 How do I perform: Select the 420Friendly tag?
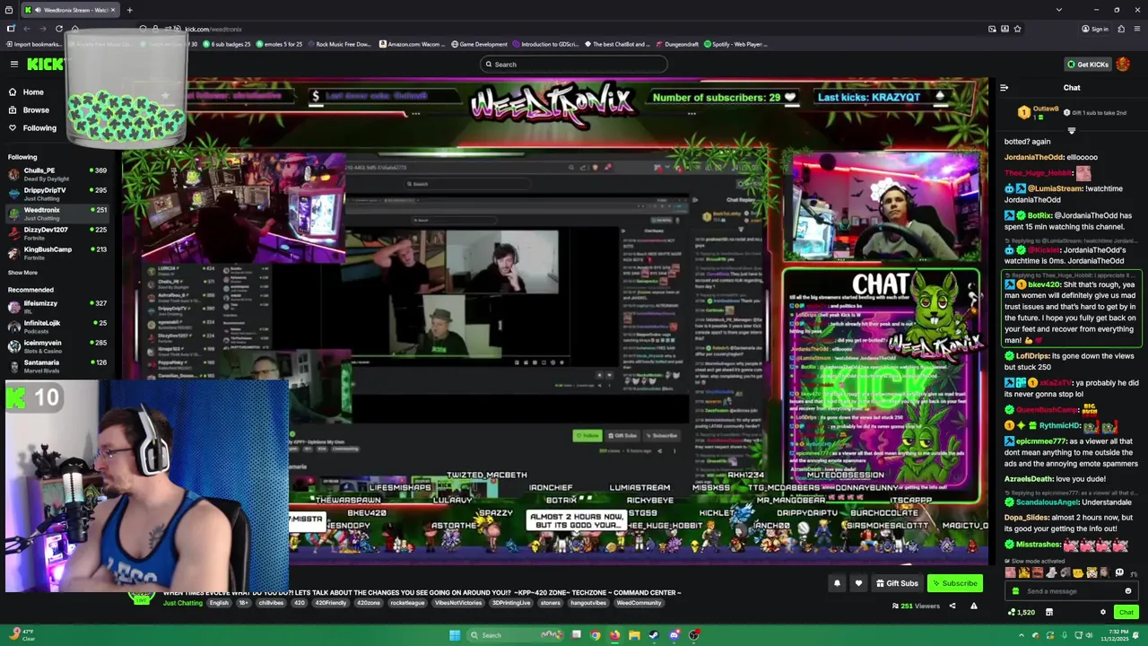click(x=331, y=603)
